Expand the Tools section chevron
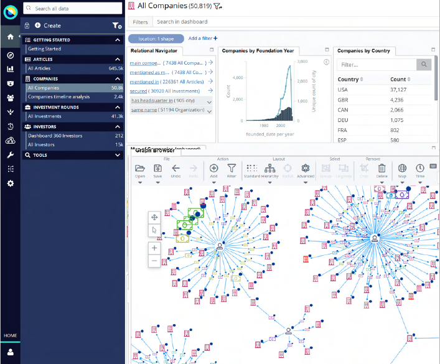 pos(118,155)
